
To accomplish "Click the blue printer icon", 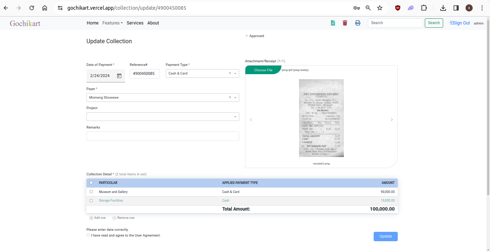I will click(358, 23).
